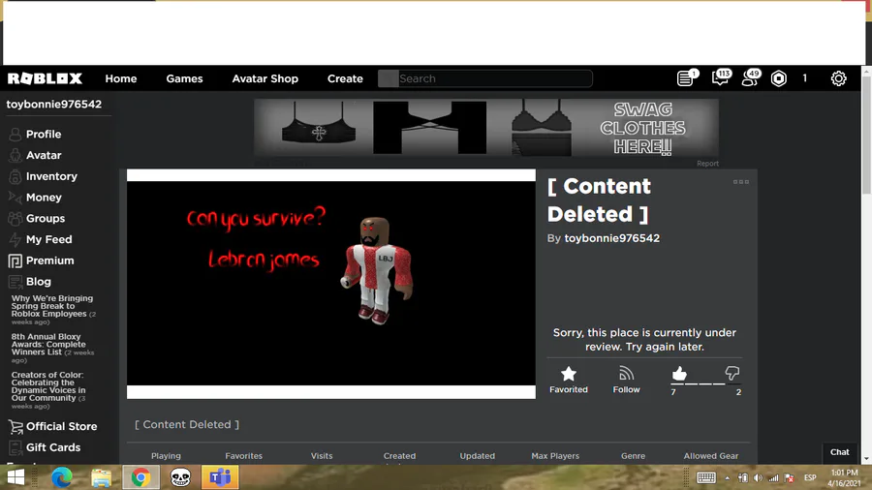Open the Official Store link
The width and height of the screenshot is (872, 490).
pos(61,426)
